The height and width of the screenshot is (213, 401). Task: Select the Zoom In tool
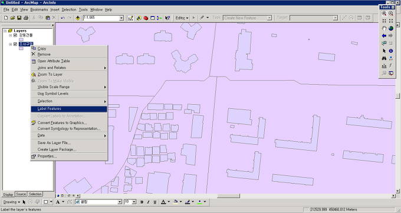point(384,14)
